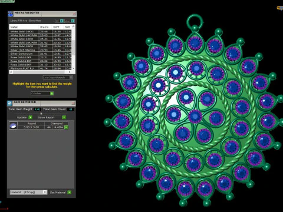The width and height of the screenshot is (283, 212).
Task: Click metal table scroll-up arrow
Action: point(73,26)
